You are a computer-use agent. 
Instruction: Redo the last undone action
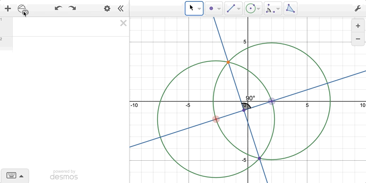coord(72,8)
